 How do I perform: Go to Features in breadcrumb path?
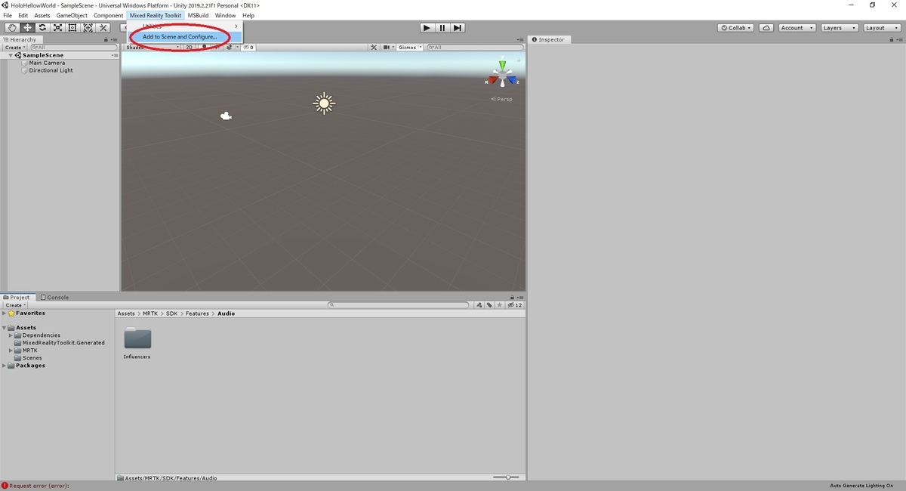pos(196,313)
